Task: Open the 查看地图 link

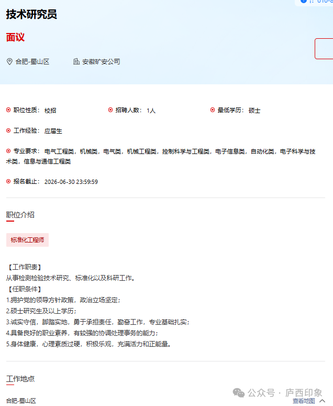Action: click(x=304, y=401)
